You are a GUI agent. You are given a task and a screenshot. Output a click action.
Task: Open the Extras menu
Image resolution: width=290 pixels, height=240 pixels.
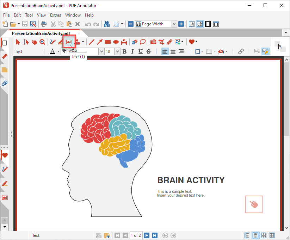pyautogui.click(x=55, y=15)
